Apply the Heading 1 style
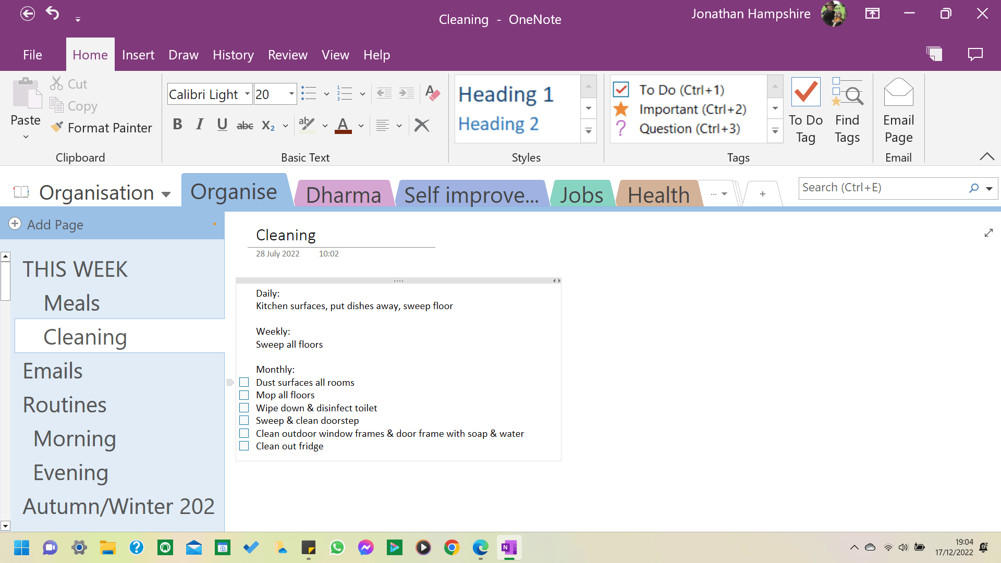The height and width of the screenshot is (563, 1001). [x=505, y=94]
